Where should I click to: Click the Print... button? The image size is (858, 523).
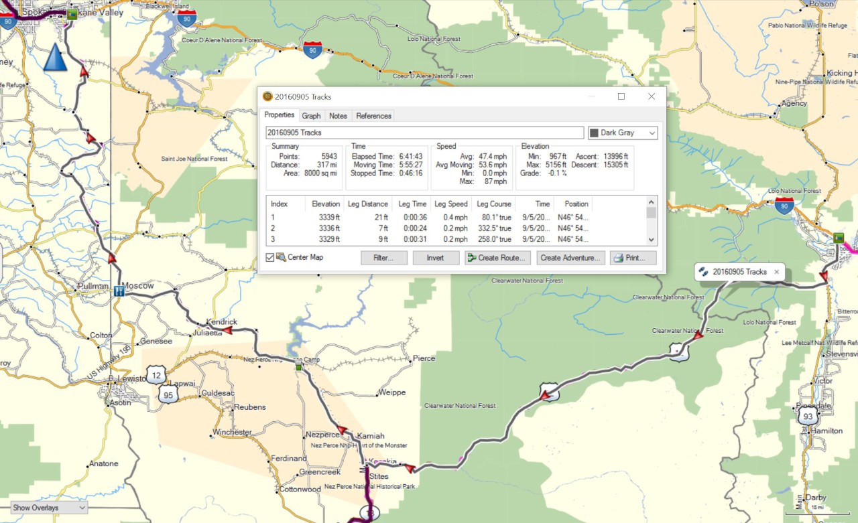(632, 258)
